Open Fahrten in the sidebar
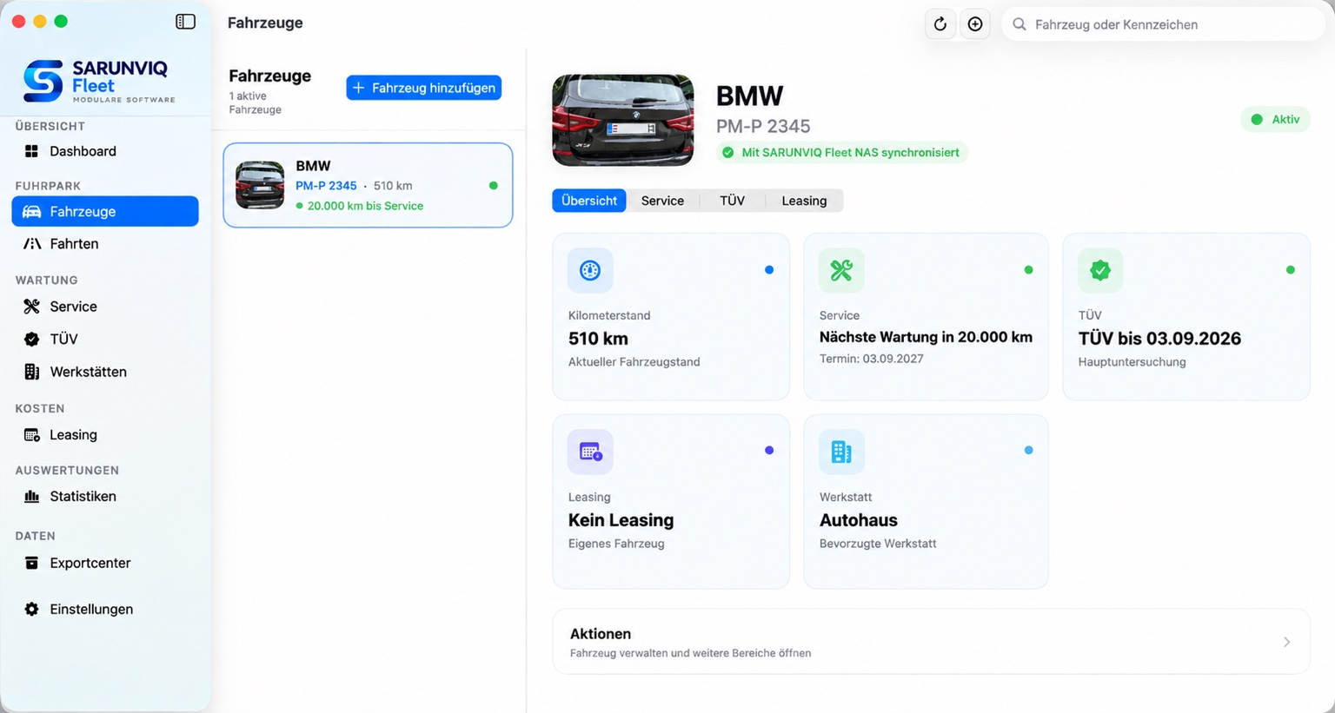This screenshot has width=1335, height=713. tap(105, 244)
